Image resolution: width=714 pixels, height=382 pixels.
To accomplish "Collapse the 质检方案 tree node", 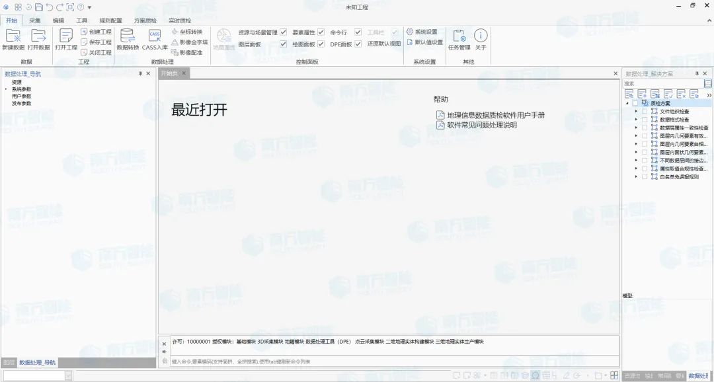I will (x=627, y=103).
